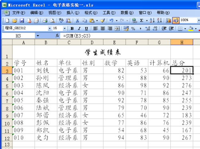The image size is (200, 149).
Task: Create a new blank workbook
Action: tap(7, 21)
